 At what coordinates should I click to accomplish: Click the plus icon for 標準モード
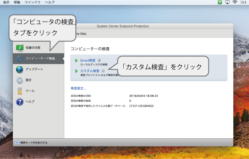17,142
